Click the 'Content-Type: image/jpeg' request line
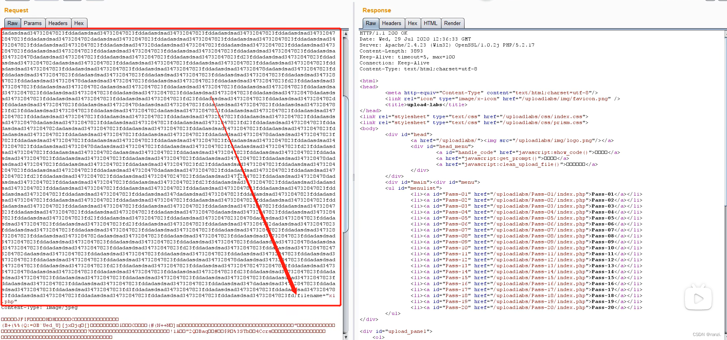This screenshot has height=340, width=727. click(40, 308)
